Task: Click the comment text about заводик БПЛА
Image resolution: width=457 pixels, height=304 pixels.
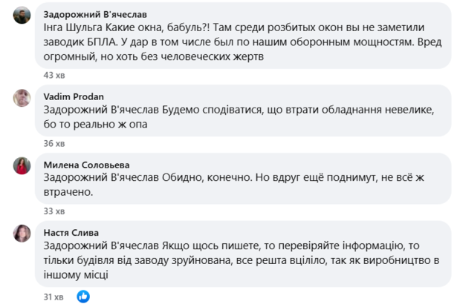Action: click(242, 42)
